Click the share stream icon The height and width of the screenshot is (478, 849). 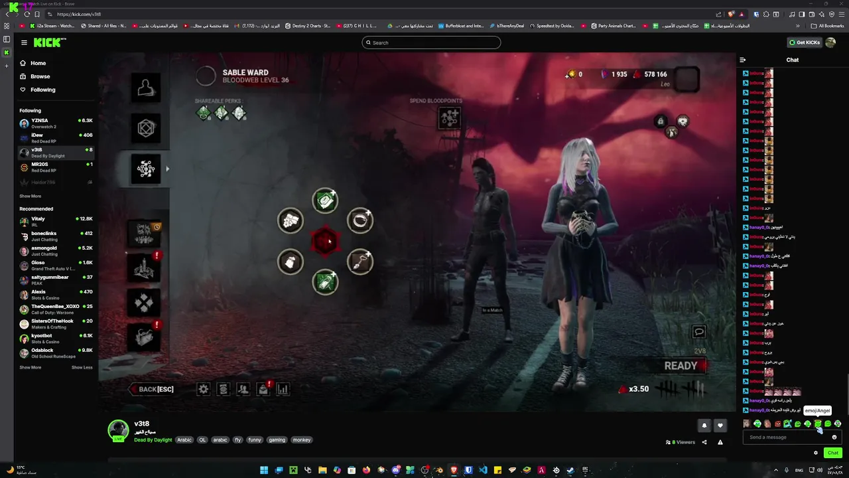[704, 442]
